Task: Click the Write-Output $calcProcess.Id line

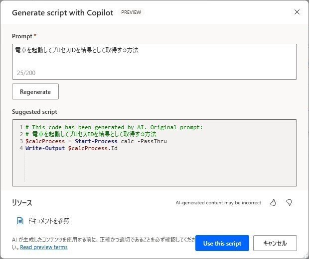Action: click(71, 148)
